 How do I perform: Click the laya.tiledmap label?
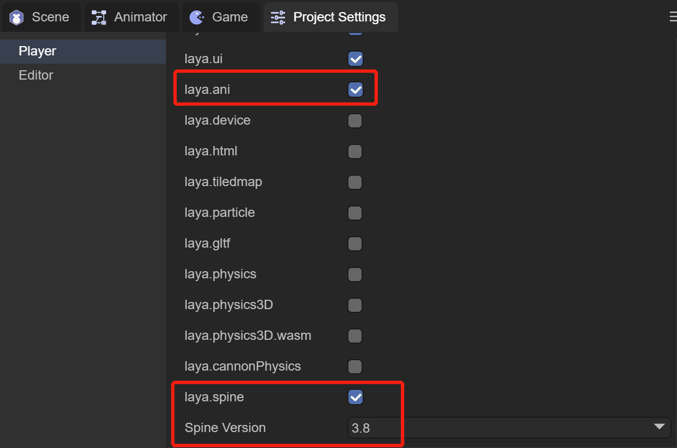coord(223,182)
